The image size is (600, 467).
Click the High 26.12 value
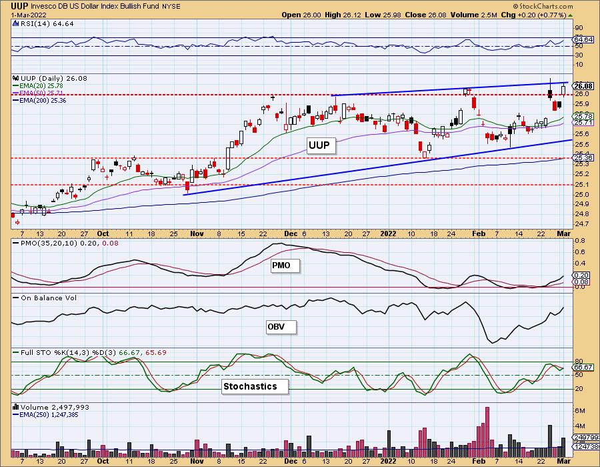(x=343, y=15)
